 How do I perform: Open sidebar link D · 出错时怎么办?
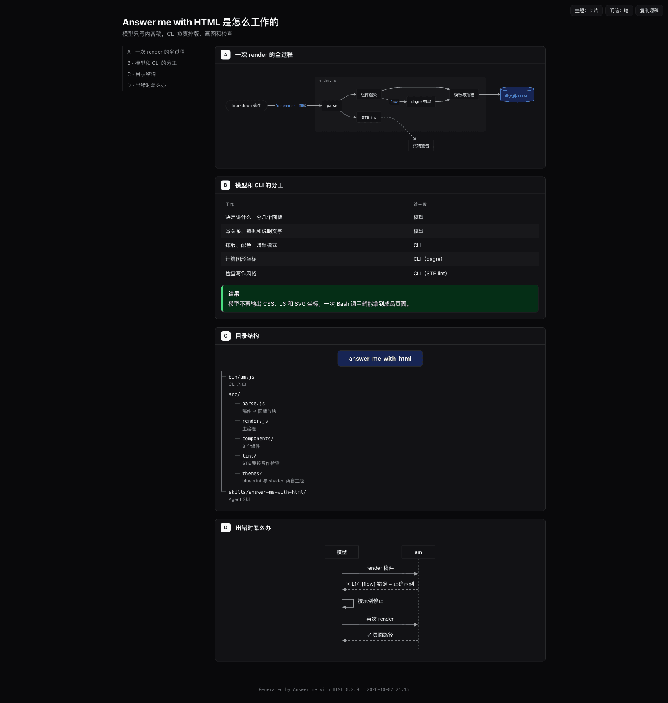pyautogui.click(x=147, y=85)
